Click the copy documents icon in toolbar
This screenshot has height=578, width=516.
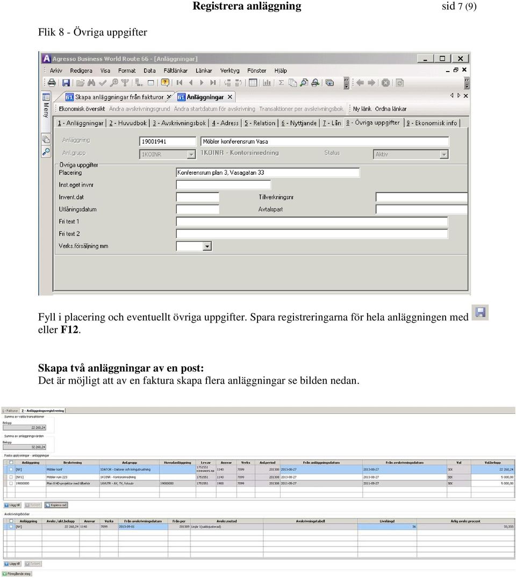[x=292, y=83]
